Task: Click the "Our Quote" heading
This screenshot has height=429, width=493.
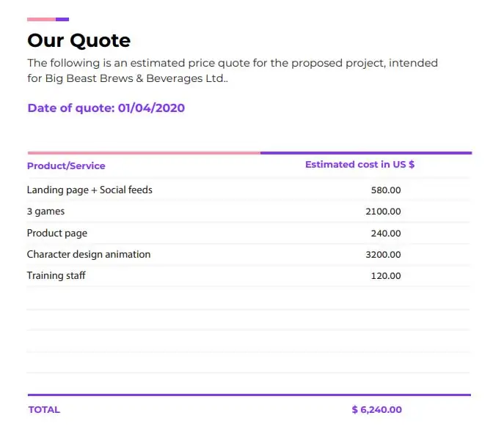Action: coord(78,40)
